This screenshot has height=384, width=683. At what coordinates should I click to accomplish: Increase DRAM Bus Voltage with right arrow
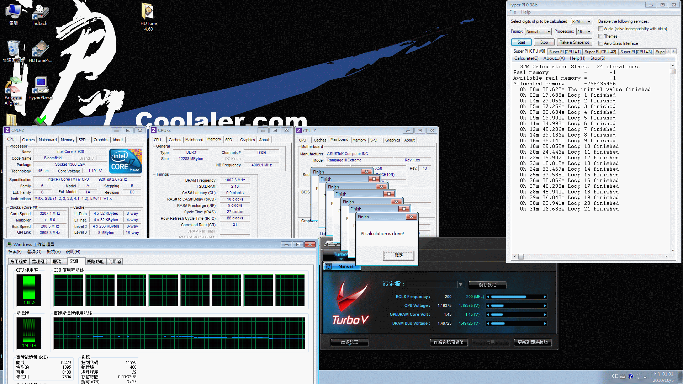545,324
